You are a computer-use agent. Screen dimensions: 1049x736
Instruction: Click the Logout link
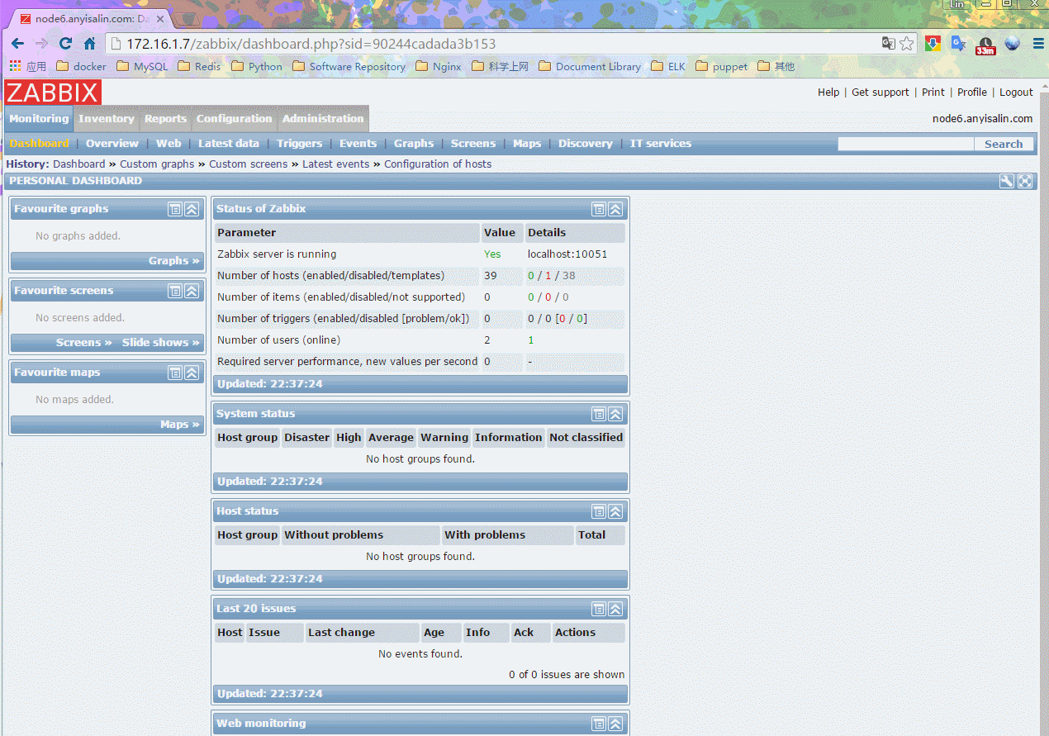[1016, 93]
